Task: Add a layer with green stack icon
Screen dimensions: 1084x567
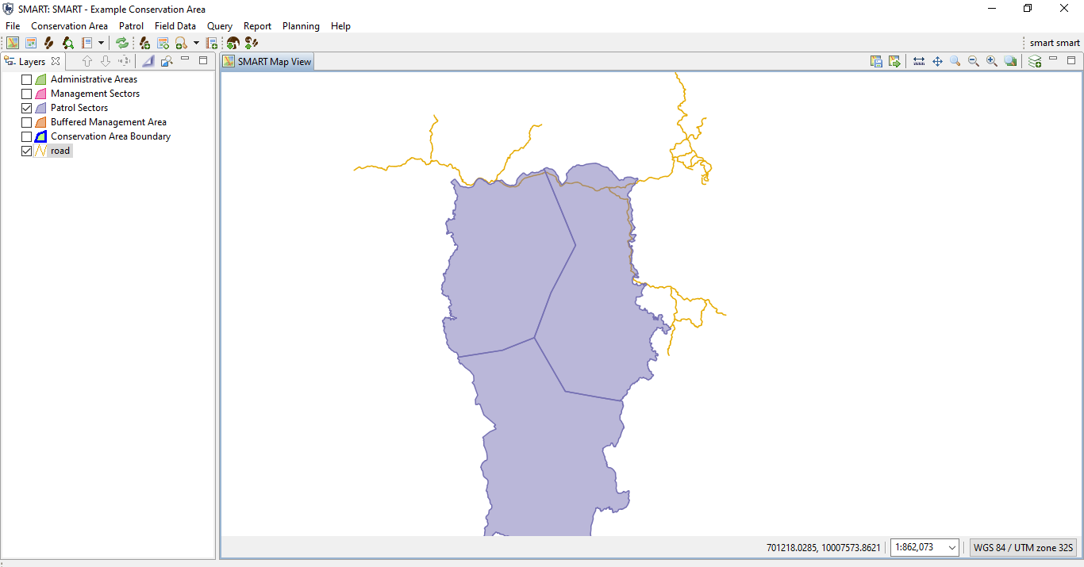Action: (1035, 61)
